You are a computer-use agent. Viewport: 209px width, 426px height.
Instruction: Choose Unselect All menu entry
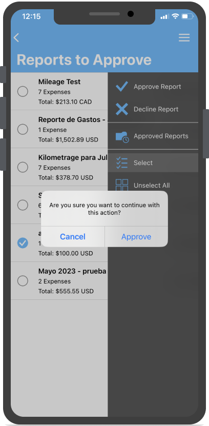(153, 185)
